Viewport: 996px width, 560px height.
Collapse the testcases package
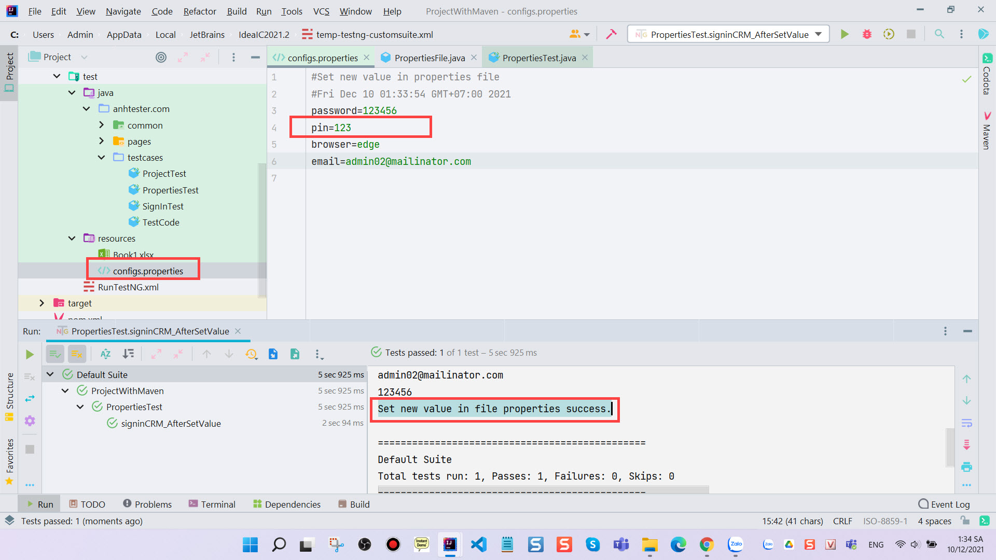coord(101,157)
